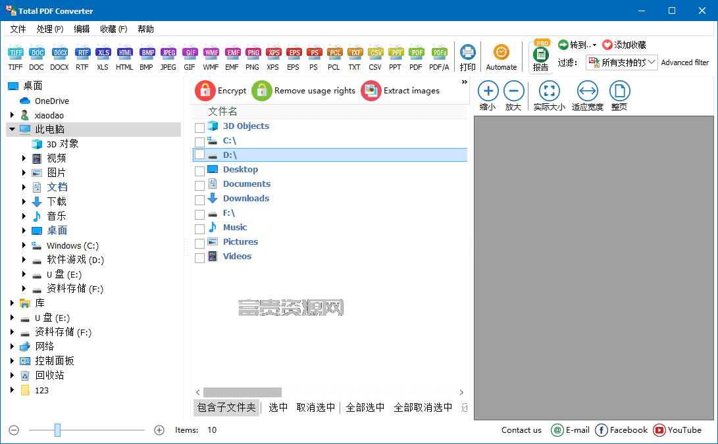Viewport: 718px width, 444px height.
Task: Click the 全部选中 button
Action: click(x=365, y=407)
